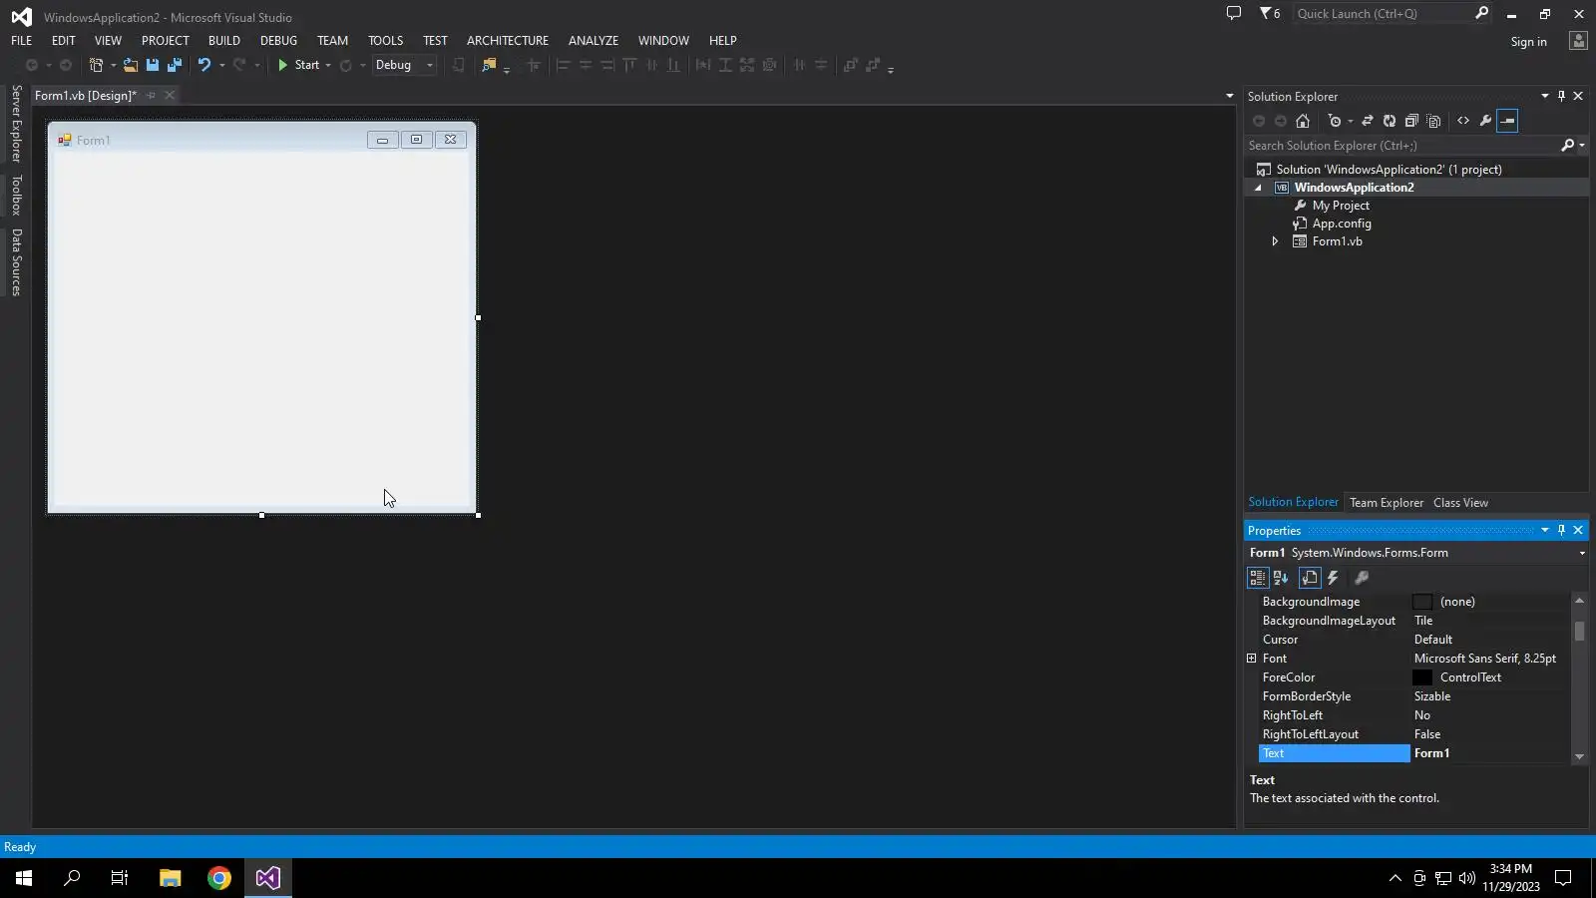Click the search magnifier in Solution Explorer
Screen dimensions: 1596x898
click(x=1567, y=146)
